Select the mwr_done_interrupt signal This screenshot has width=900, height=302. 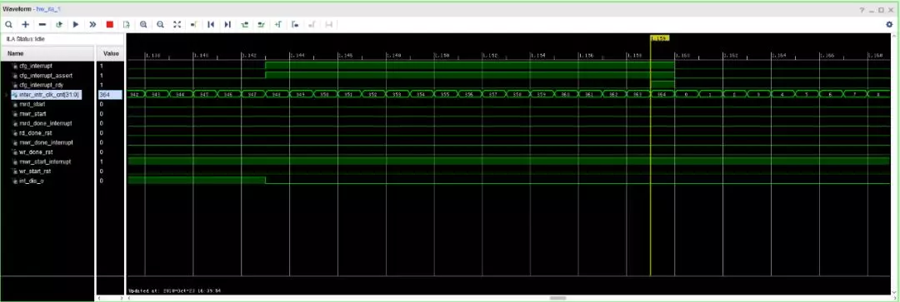coord(45,142)
